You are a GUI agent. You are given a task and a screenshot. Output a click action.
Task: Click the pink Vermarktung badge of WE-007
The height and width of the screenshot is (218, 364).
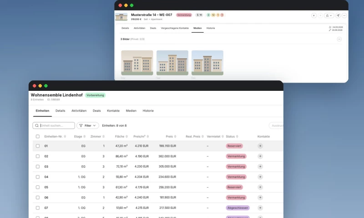point(184,15)
